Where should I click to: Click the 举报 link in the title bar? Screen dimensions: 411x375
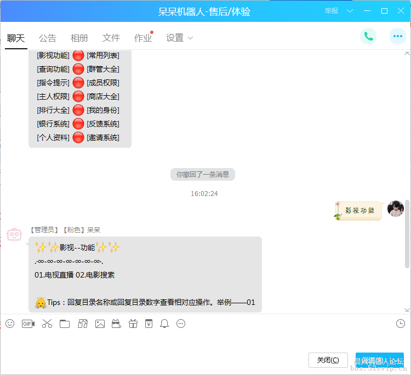[332, 11]
